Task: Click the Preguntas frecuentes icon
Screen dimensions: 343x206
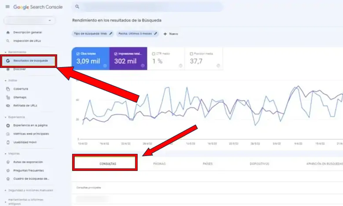Action: point(8,170)
